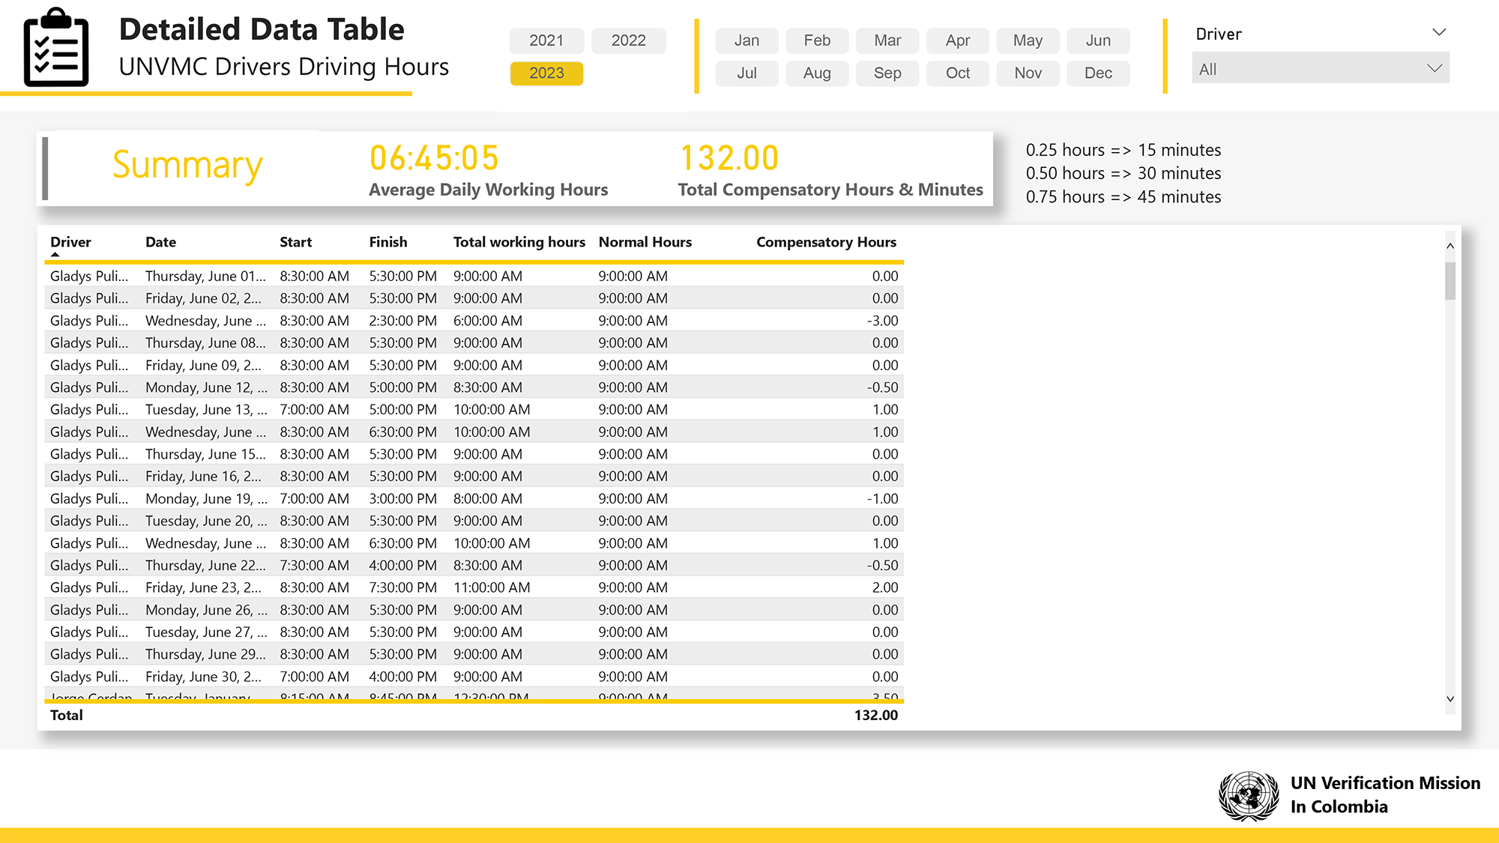Select 'Thursday, June 29...' date cell
The image size is (1499, 843).
[205, 654]
